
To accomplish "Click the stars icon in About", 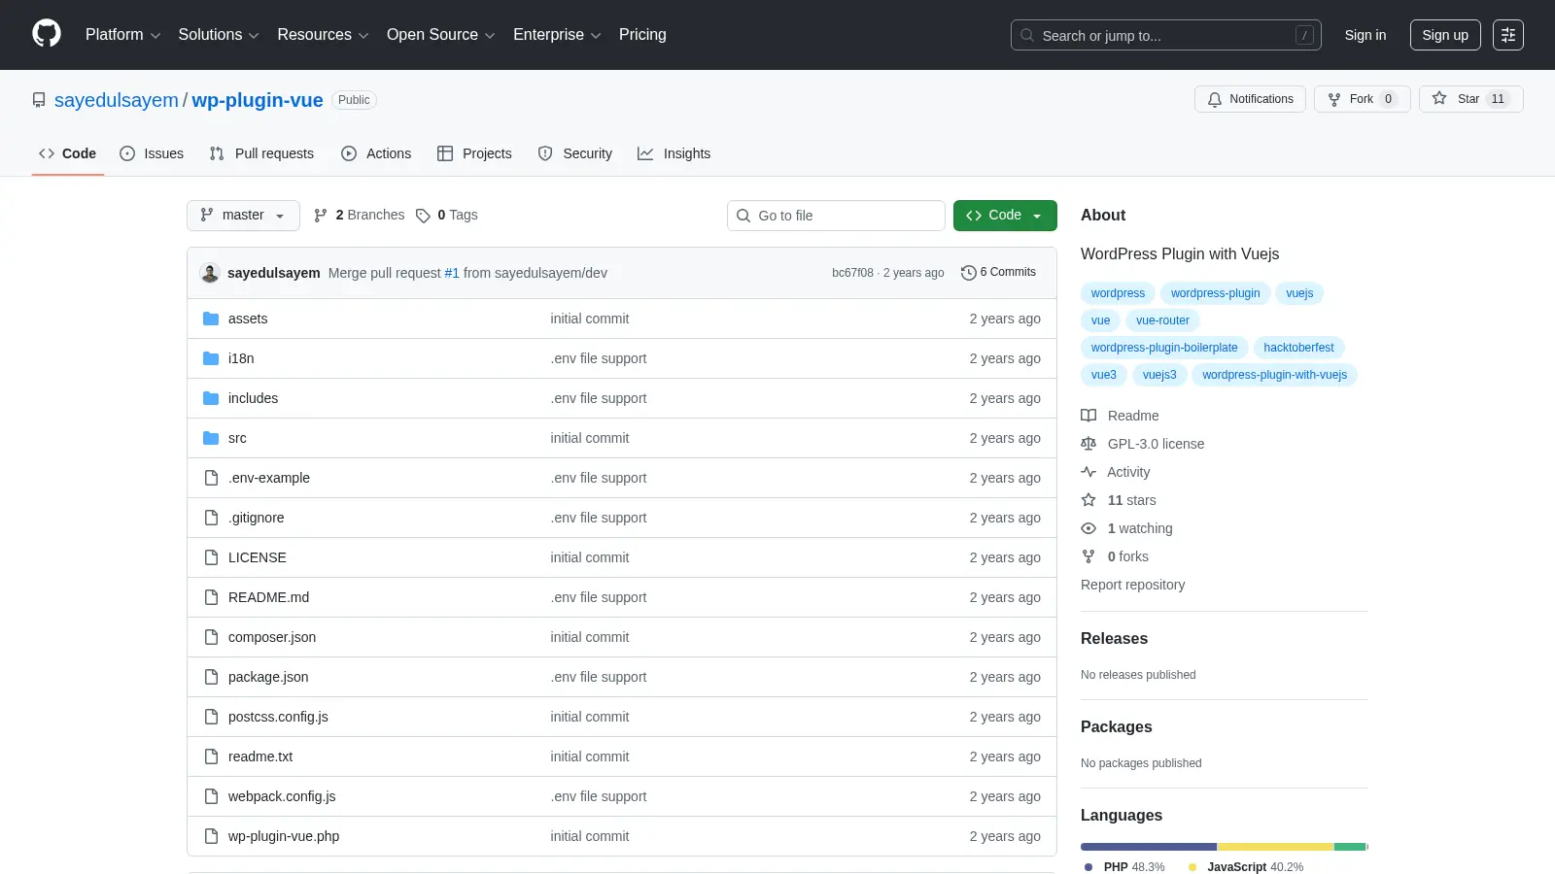I will click(x=1088, y=500).
